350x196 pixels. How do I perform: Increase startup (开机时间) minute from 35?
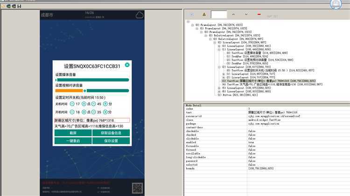[105, 112]
